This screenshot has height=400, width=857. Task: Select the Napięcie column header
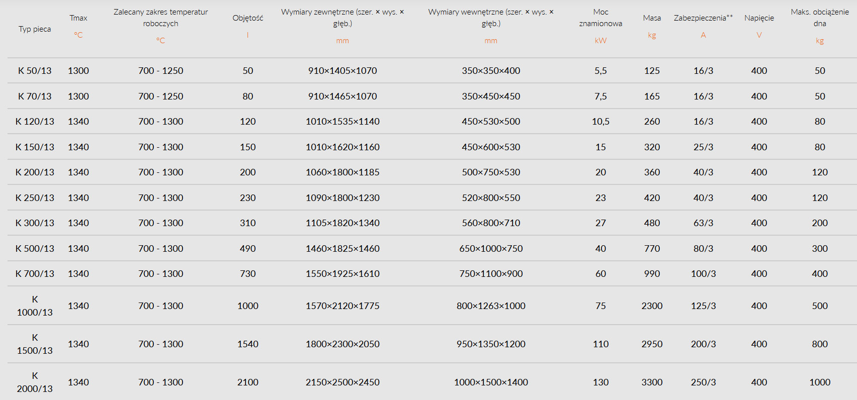759,18
